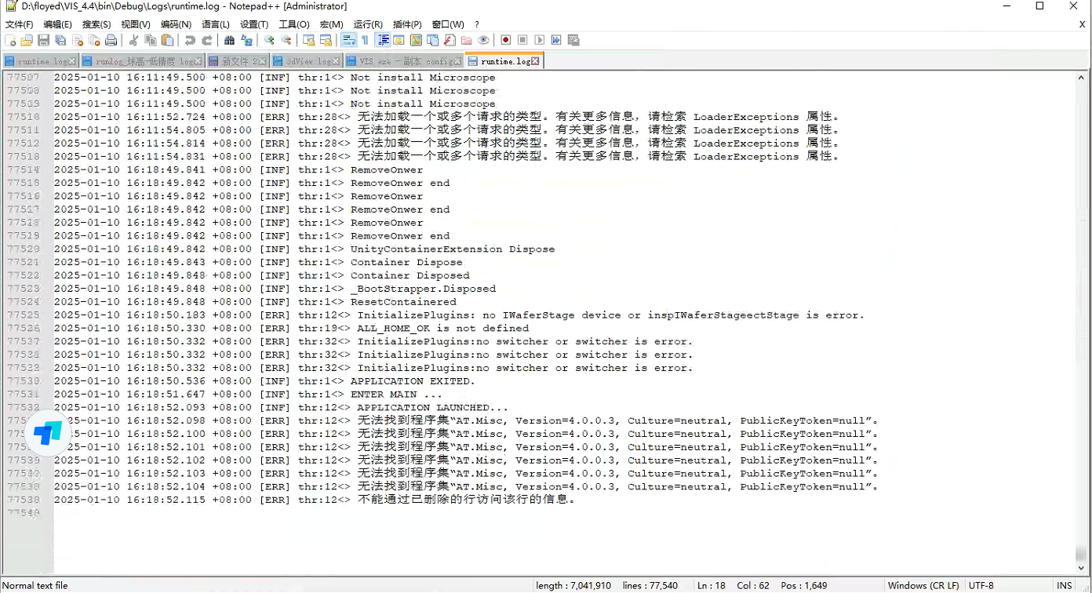Click the Redo toolbar icon
This screenshot has height=593, width=1092.
point(207,40)
